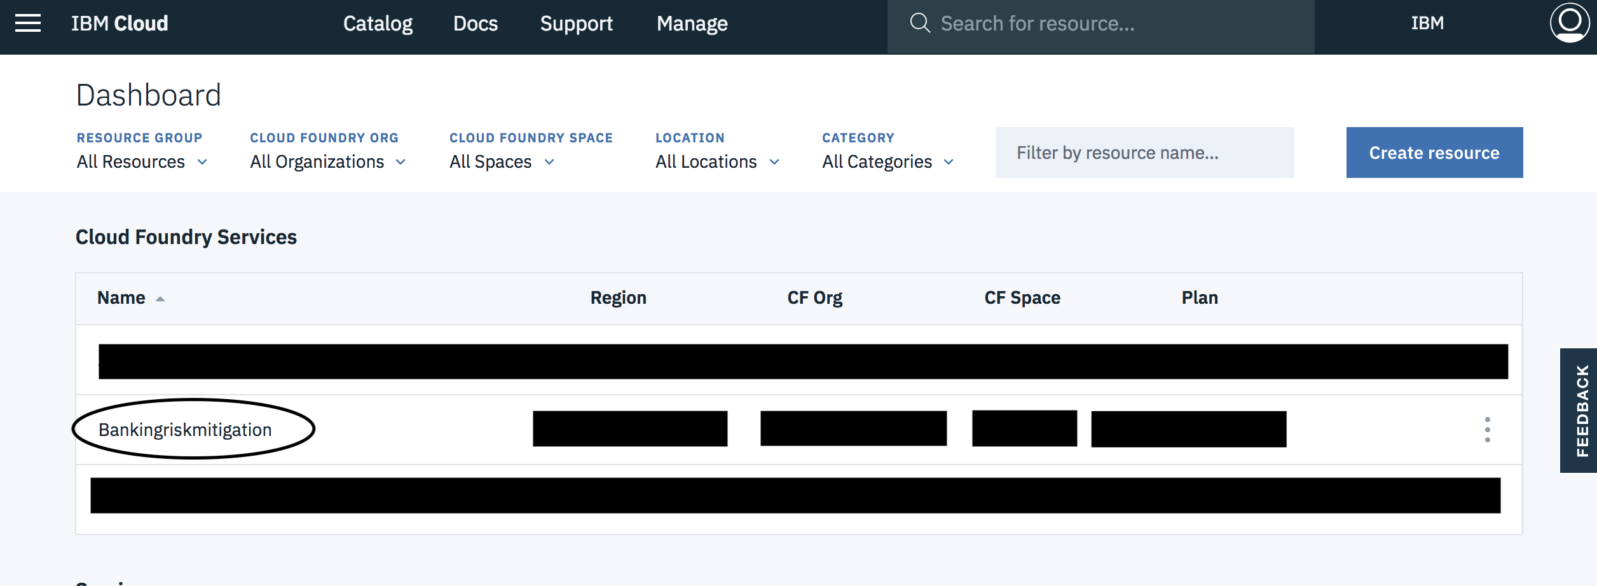Open the hamburger navigation menu
This screenshot has width=1597, height=586.
pos(28,24)
